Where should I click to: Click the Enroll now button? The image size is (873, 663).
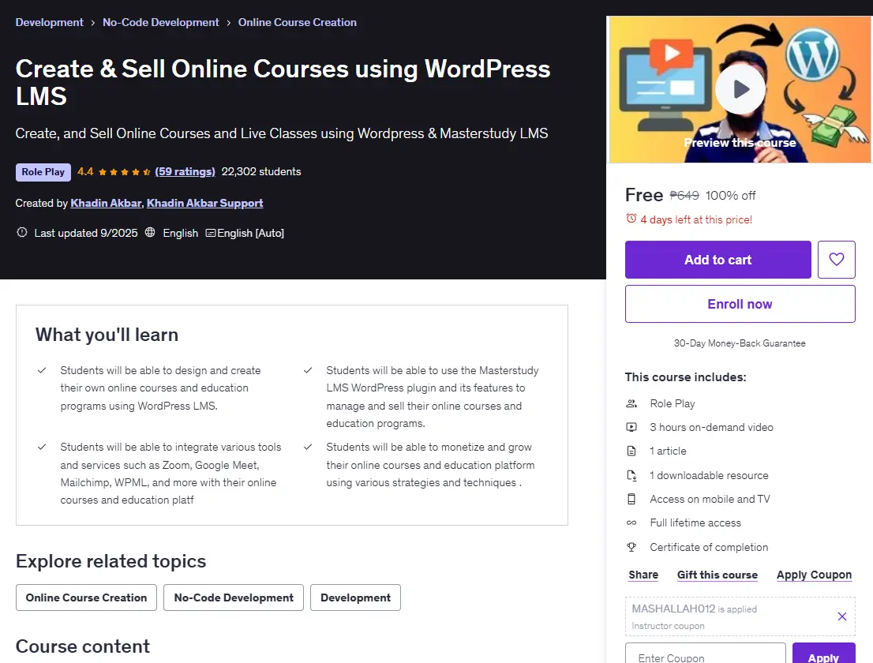point(740,304)
